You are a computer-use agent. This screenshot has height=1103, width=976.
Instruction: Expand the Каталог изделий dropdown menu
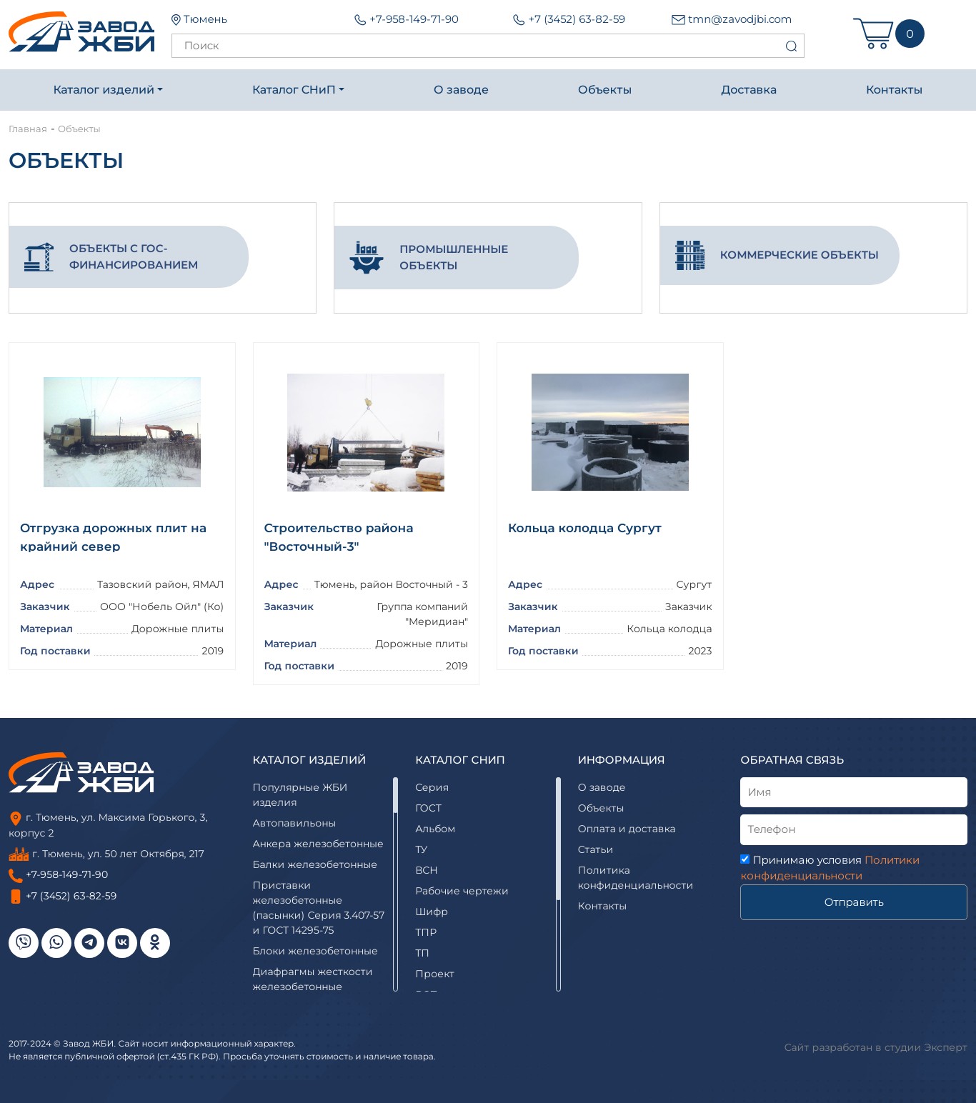coord(108,90)
